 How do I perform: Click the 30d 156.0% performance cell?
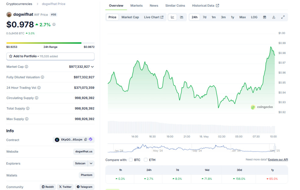pyautogui.click(x=239, y=179)
